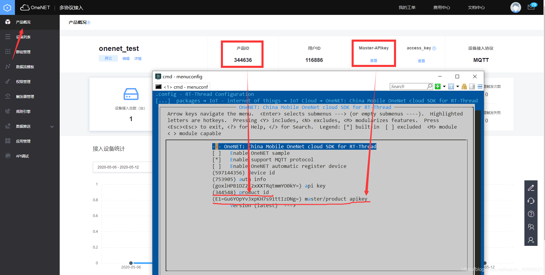Click the 触发器管理 icon
545x275 pixels.
pyautogui.click(x=8, y=96)
